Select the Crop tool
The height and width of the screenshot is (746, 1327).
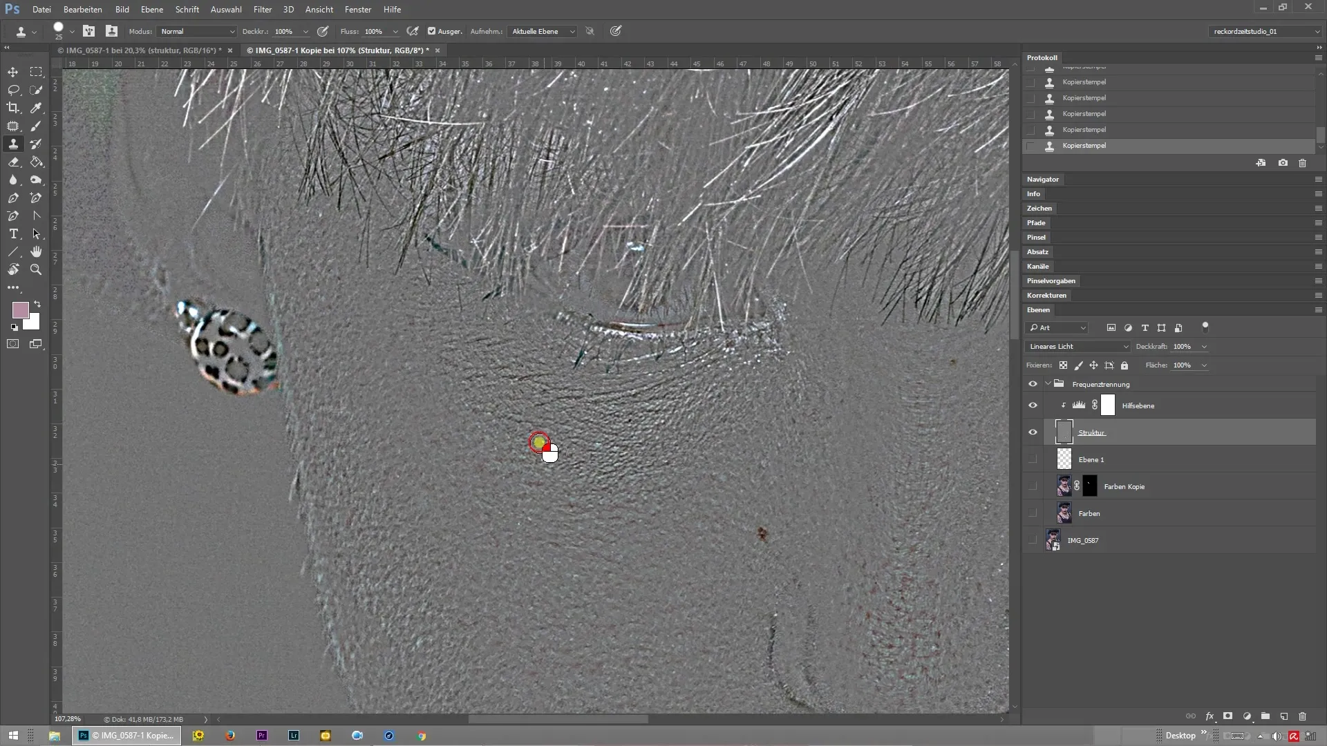point(13,108)
